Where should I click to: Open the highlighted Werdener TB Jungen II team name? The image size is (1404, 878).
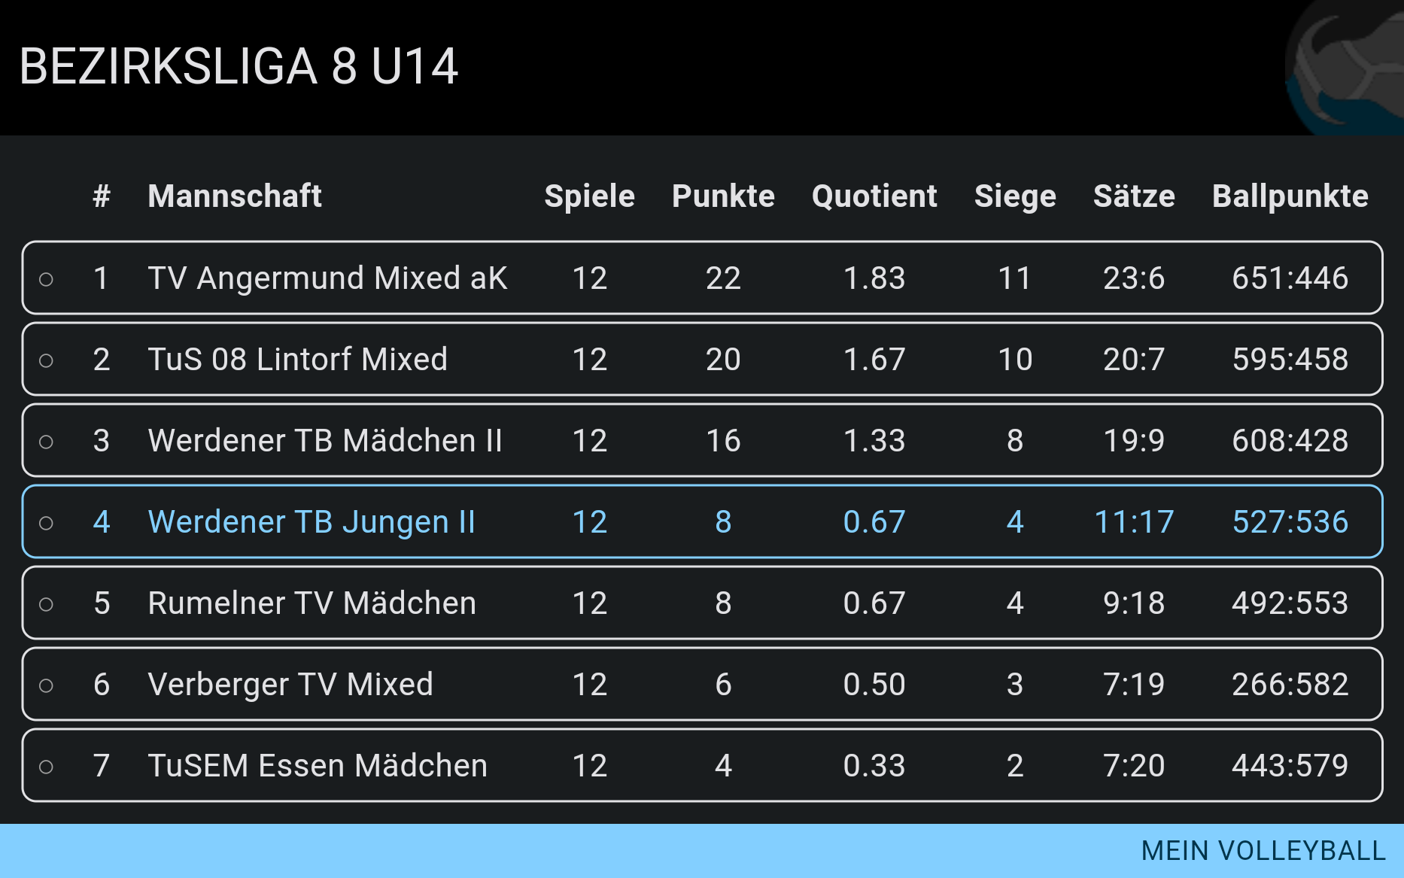coord(311,522)
